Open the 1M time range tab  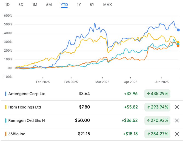(x=35, y=5)
